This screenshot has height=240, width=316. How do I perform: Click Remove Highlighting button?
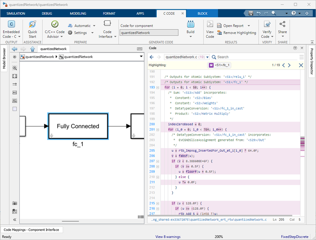coord(237,33)
